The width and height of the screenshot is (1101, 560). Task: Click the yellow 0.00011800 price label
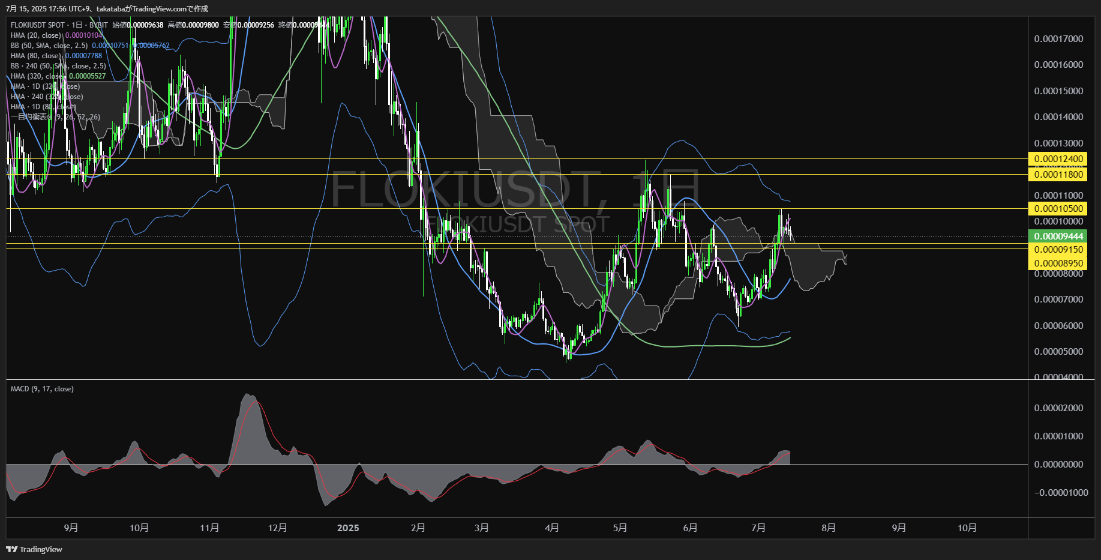point(1059,175)
